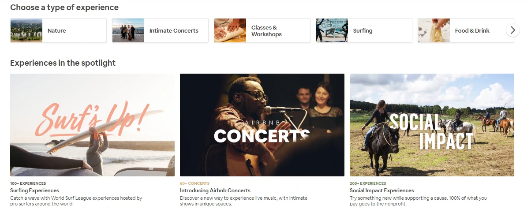
Task: Select the Surfing label
Action: coord(363,31)
